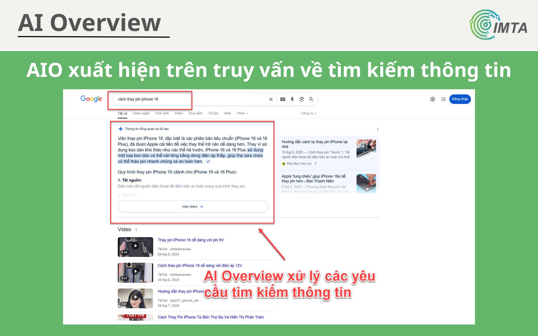The width and height of the screenshot is (538, 336).
Task: Click the 'TikTok · tao247_iphone_zin' source text
Action: [178, 300]
